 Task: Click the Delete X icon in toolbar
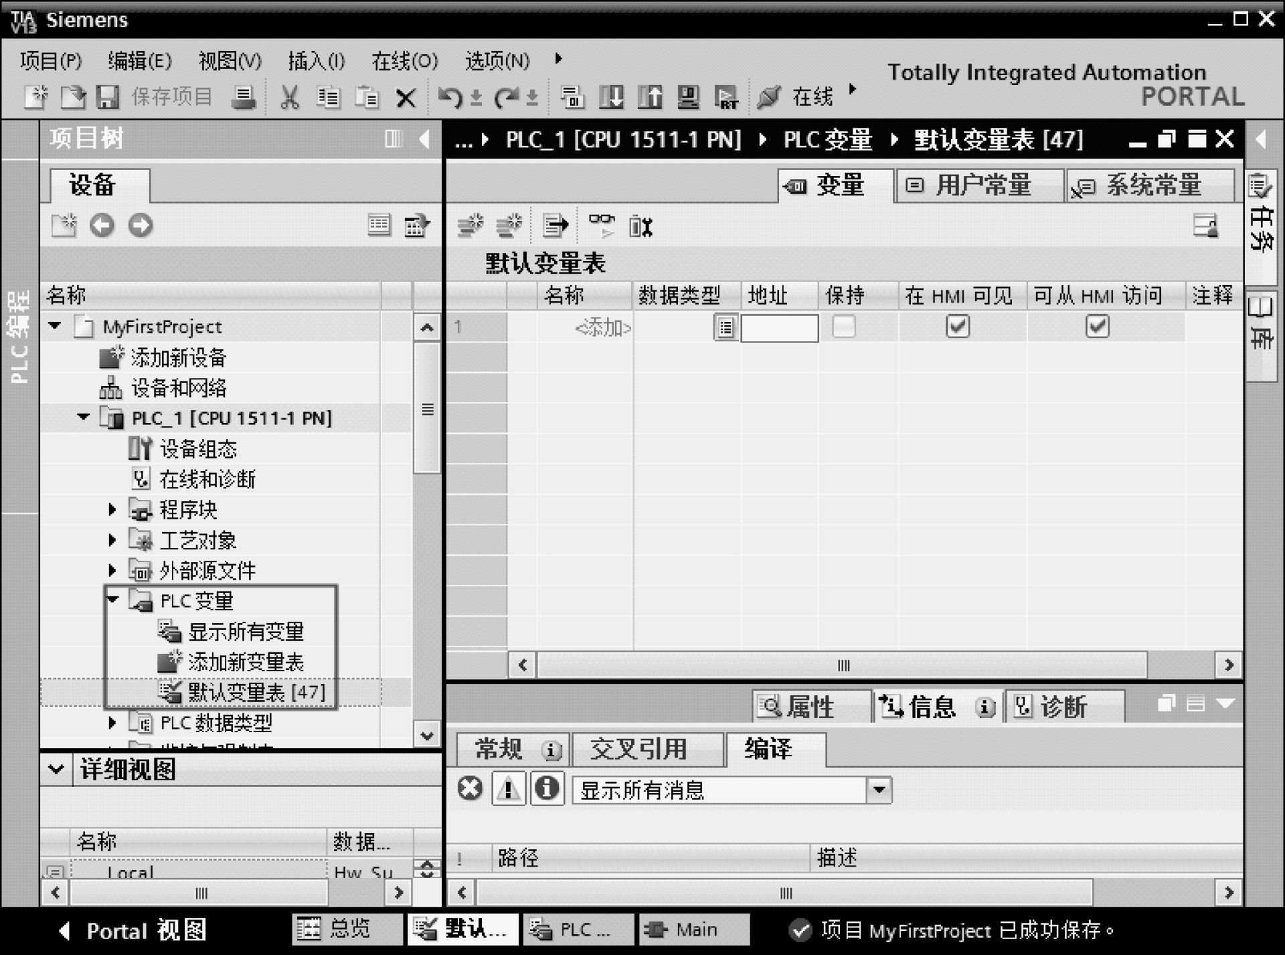406,99
